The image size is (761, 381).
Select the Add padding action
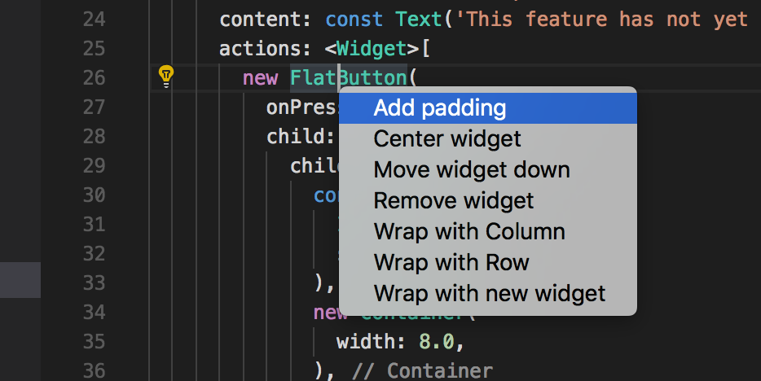tap(439, 107)
